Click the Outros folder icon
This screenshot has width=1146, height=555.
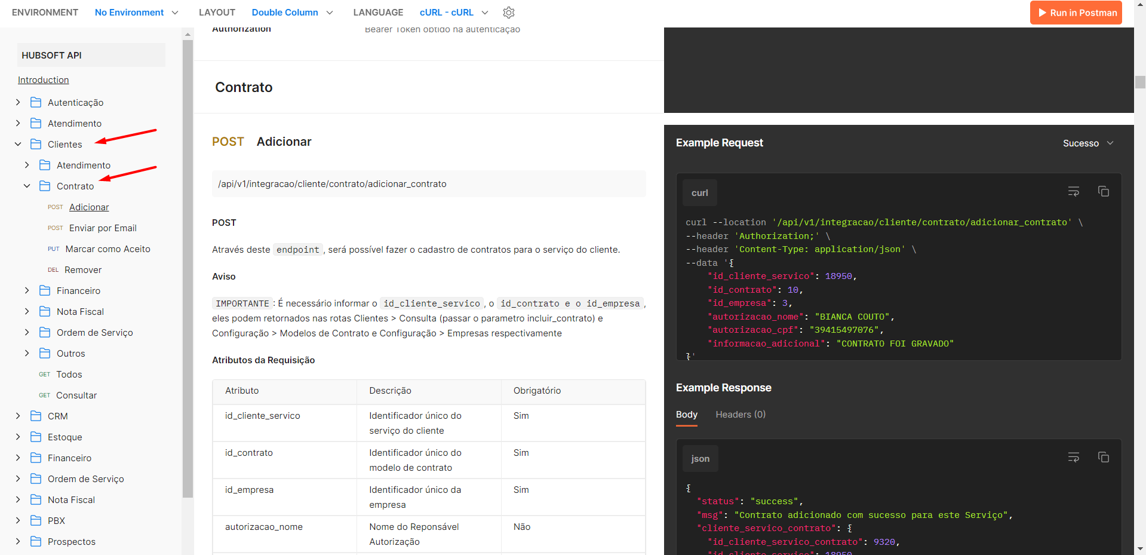tap(45, 353)
